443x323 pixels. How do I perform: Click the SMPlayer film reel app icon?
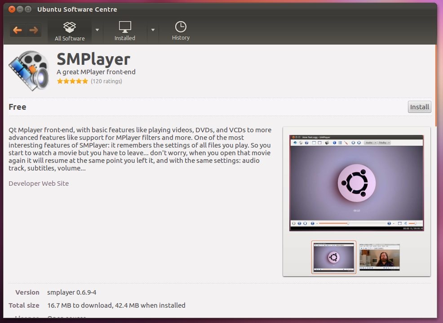29,71
